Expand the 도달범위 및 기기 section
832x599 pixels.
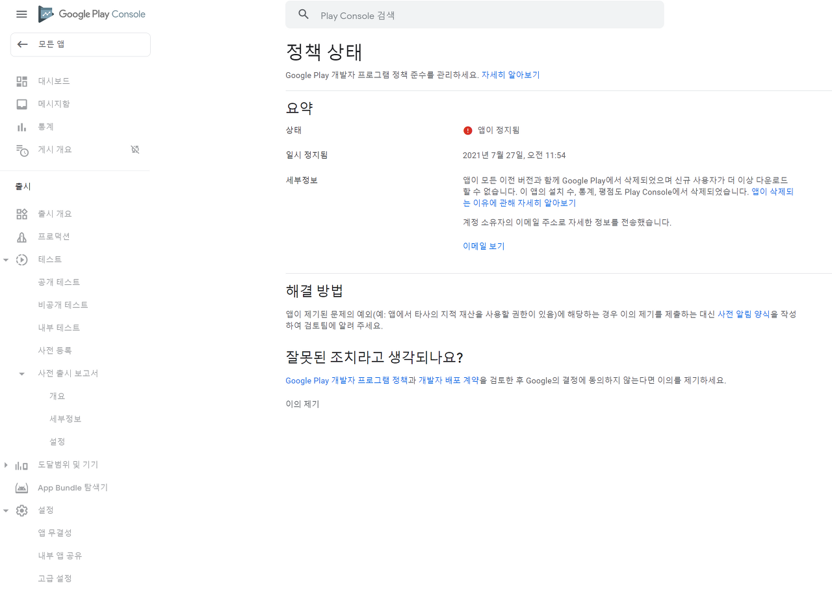(6, 465)
